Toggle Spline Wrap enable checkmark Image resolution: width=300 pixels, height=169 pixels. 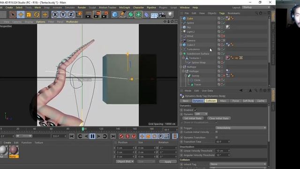(224, 62)
